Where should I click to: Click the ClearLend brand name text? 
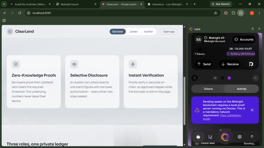(25, 31)
